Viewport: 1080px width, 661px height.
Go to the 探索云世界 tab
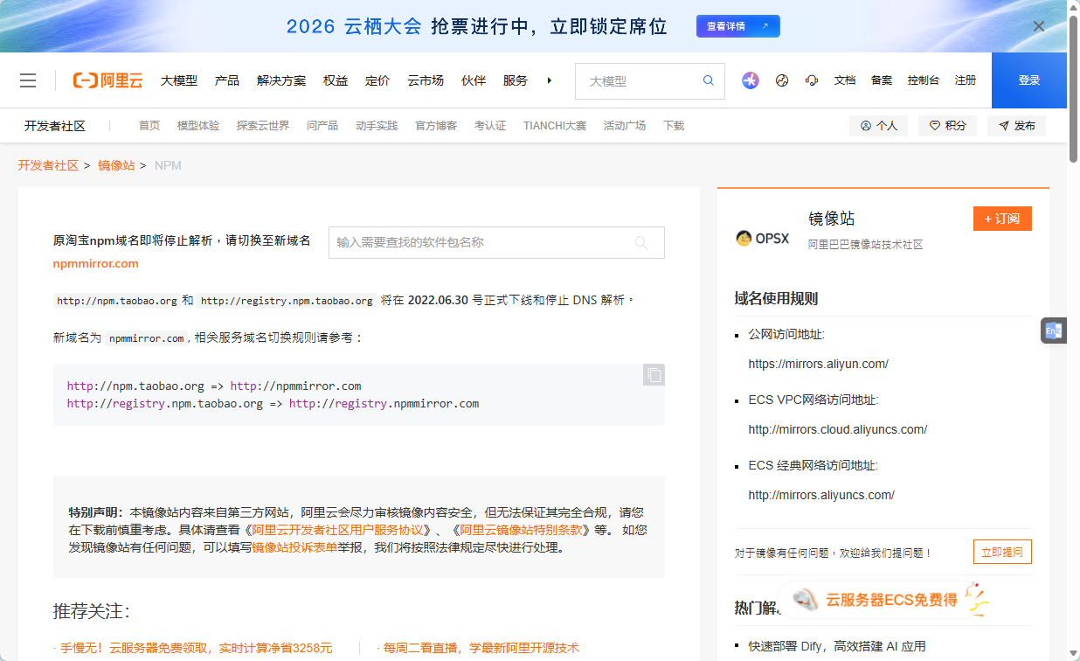pyautogui.click(x=263, y=126)
